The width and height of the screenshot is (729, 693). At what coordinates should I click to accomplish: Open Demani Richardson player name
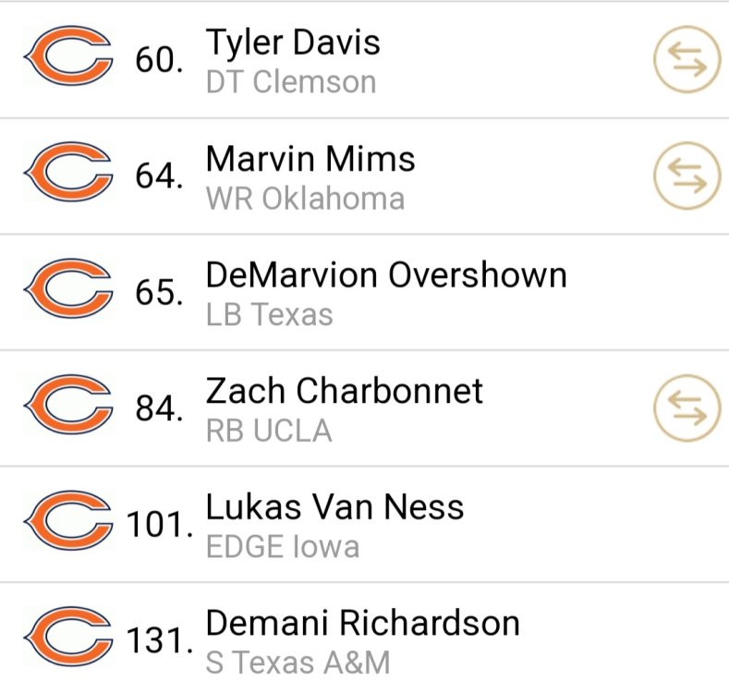[x=362, y=623]
